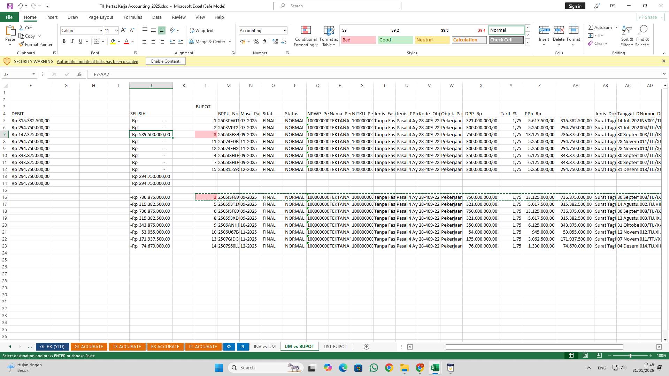Open the font name dropdown
The height and width of the screenshot is (376, 669).
pos(100,30)
